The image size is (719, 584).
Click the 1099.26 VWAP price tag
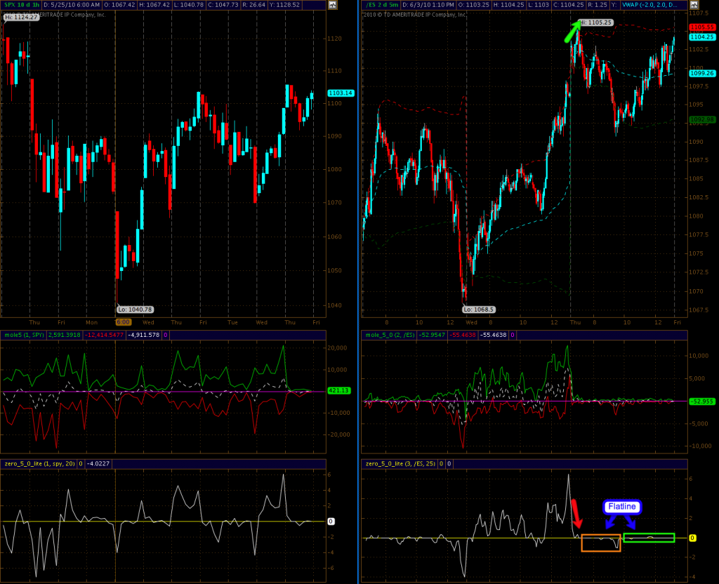point(702,73)
